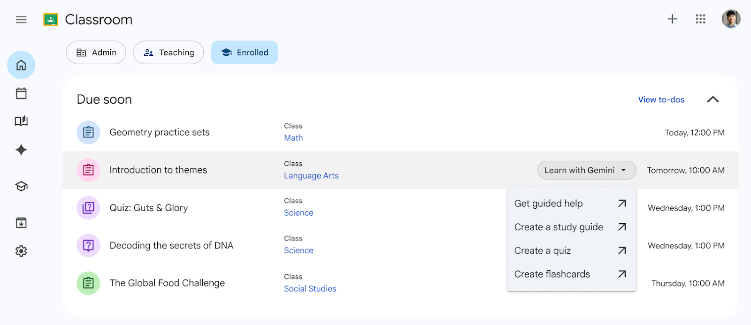Screen dimensions: 751x325
Task: Open the user profile avatar
Action: 731,19
